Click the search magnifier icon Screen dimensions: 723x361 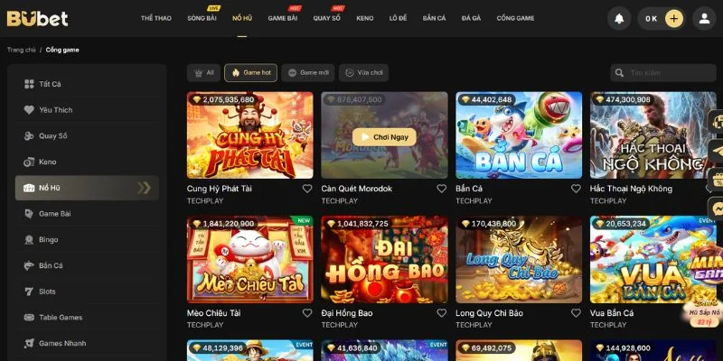[620, 73]
